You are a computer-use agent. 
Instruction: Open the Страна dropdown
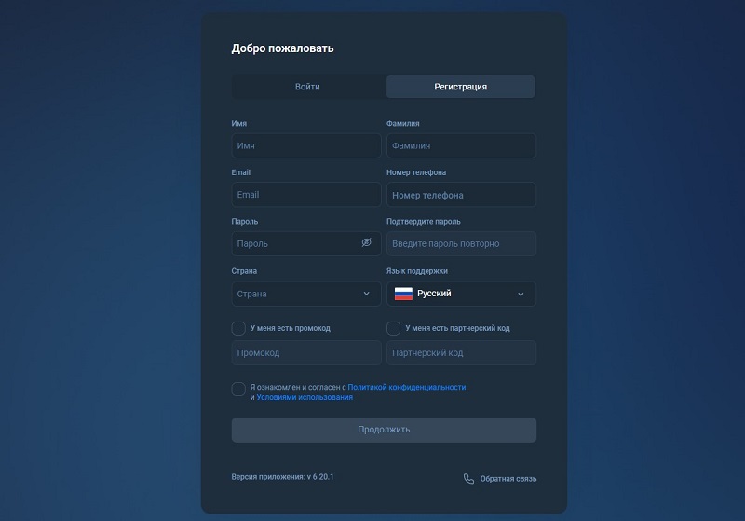click(x=305, y=294)
